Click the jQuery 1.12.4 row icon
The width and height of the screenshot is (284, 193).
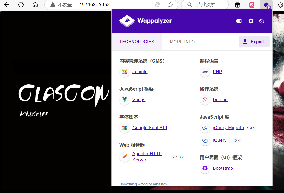click(x=205, y=140)
